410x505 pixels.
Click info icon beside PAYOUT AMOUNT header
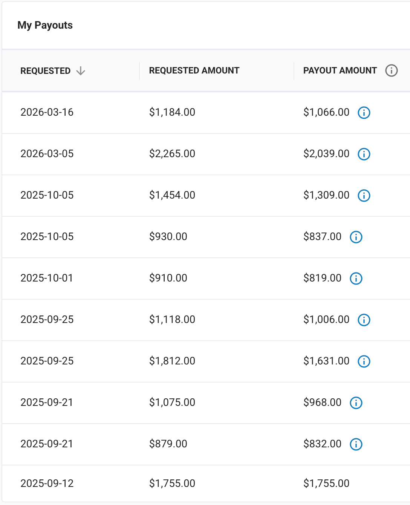[391, 70]
